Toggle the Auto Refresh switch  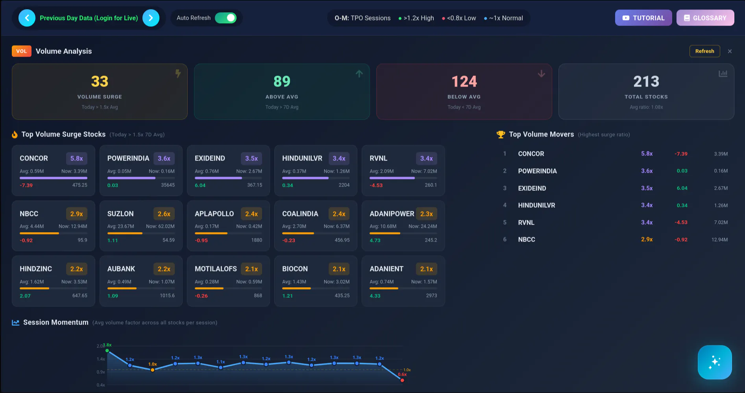click(226, 18)
